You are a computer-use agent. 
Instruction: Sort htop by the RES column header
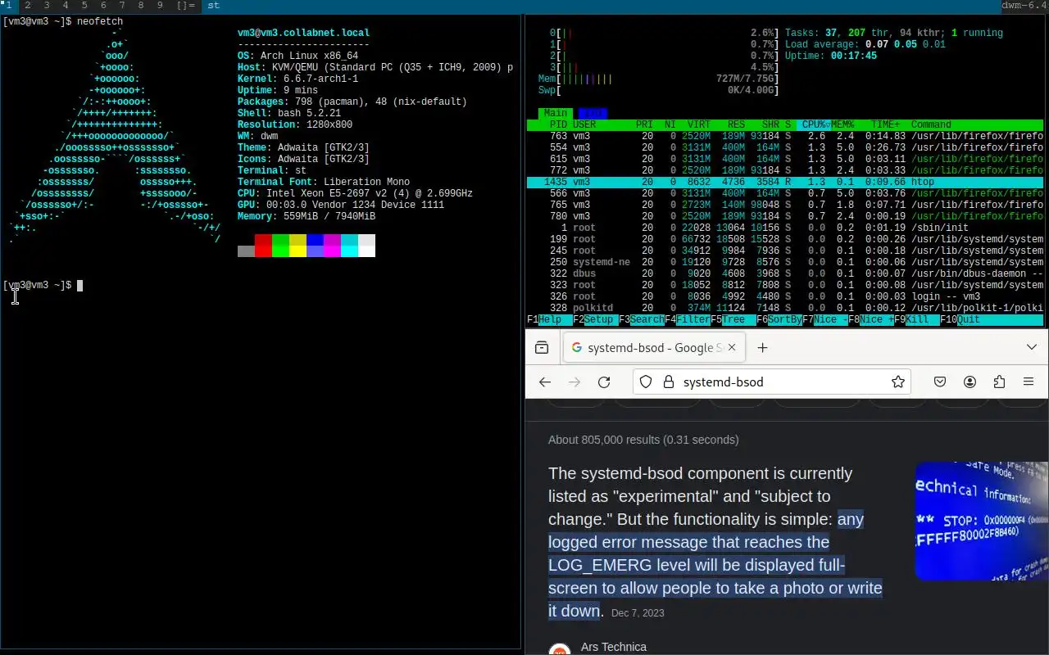pos(736,124)
